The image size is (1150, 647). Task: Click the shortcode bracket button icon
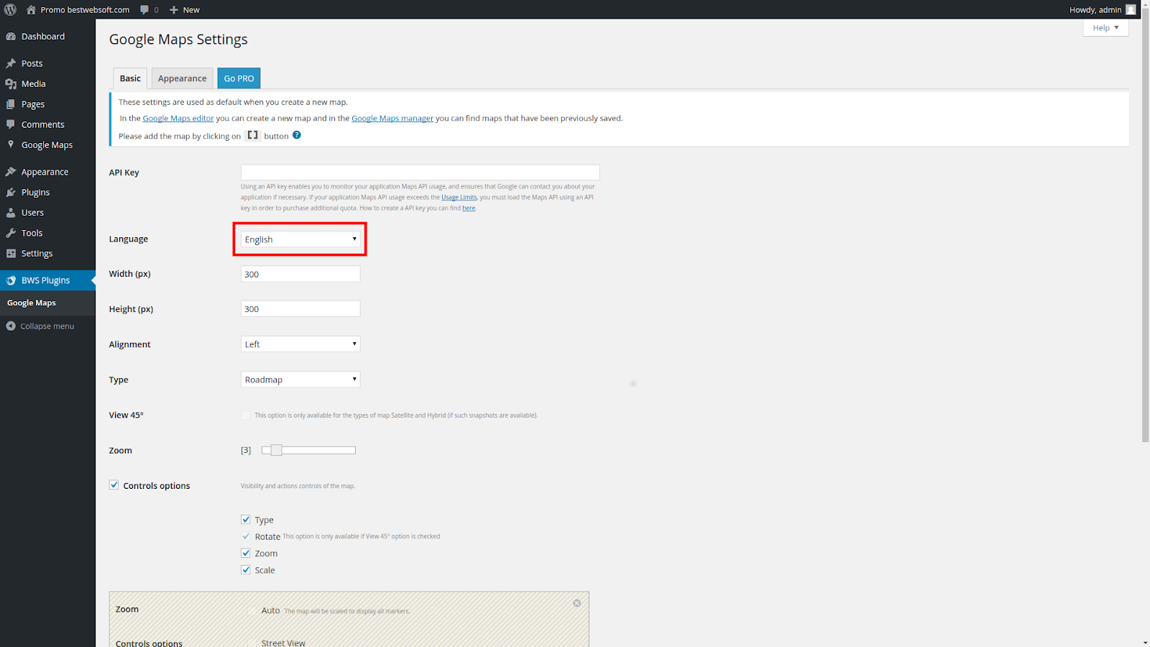point(252,135)
